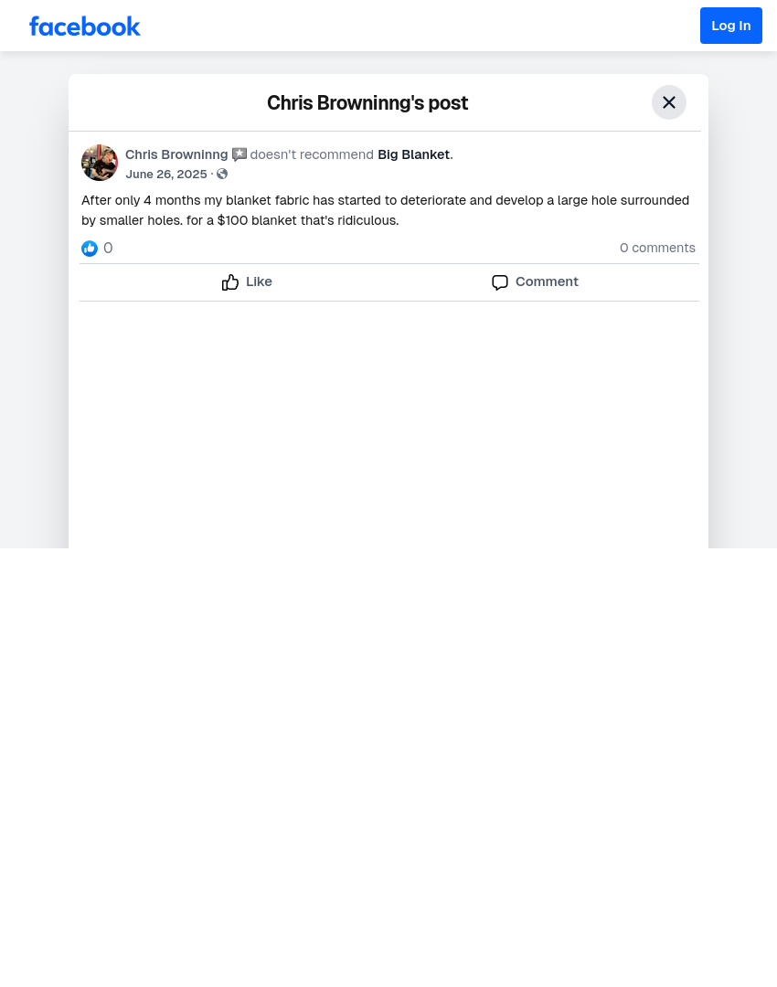Screen dimensions: 777x987
Task: Click the facebook logo
Action: (x=84, y=27)
